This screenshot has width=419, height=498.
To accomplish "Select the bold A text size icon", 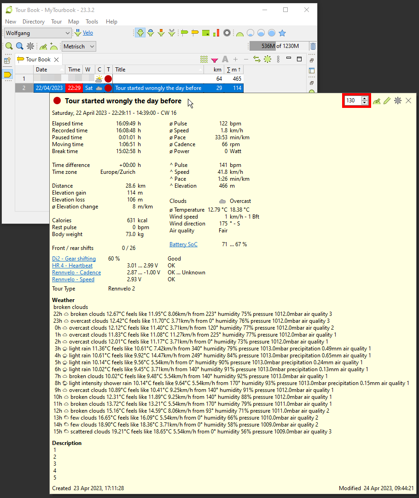I will coord(224,59).
